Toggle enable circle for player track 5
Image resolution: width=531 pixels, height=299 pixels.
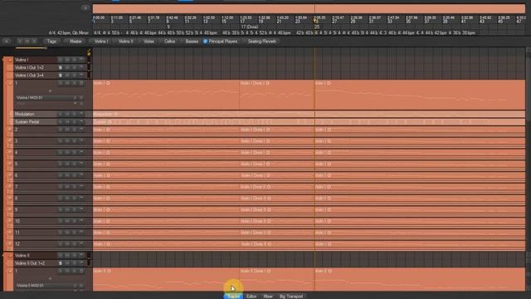[x=10, y=164]
